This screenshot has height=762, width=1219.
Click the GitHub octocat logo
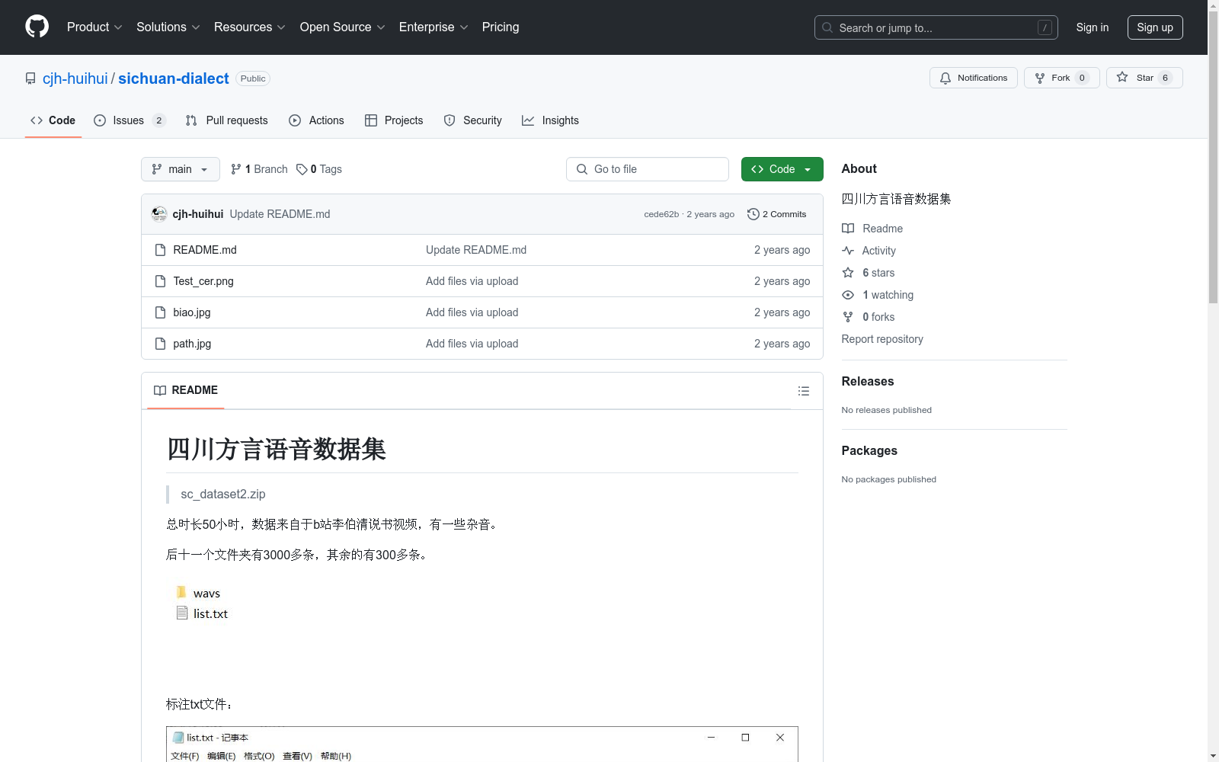click(37, 27)
